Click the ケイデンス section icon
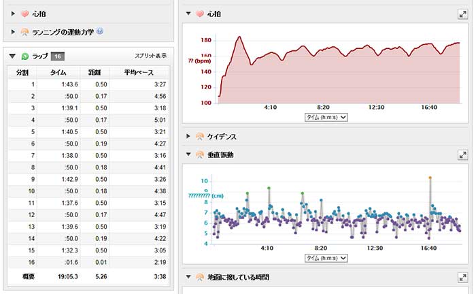Viewport: 476px width, 294px height. (200, 137)
